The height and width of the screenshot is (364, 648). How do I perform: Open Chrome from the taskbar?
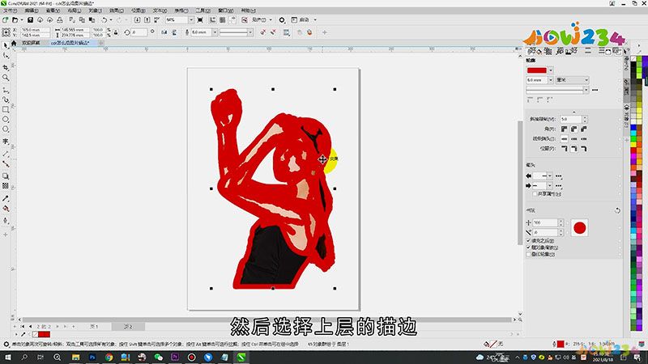coord(109,357)
